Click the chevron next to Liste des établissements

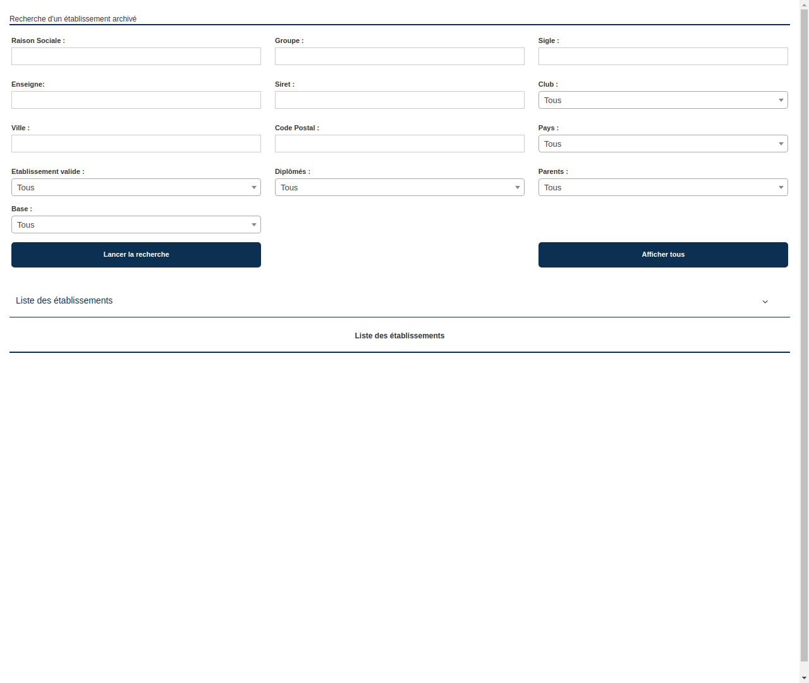(x=765, y=302)
